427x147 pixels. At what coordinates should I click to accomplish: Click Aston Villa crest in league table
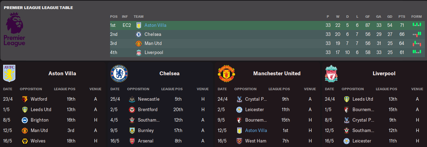tap(139, 25)
